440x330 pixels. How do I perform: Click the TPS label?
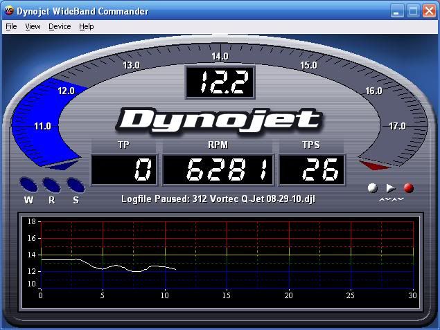pyautogui.click(x=311, y=145)
